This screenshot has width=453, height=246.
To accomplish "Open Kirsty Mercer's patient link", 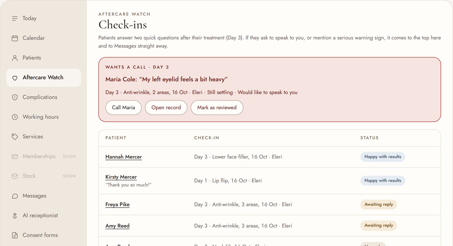I will click(x=121, y=177).
